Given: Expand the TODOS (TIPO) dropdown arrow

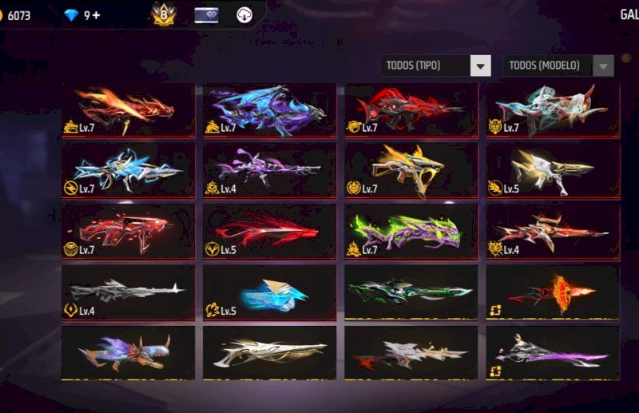Looking at the screenshot, I should (x=481, y=66).
